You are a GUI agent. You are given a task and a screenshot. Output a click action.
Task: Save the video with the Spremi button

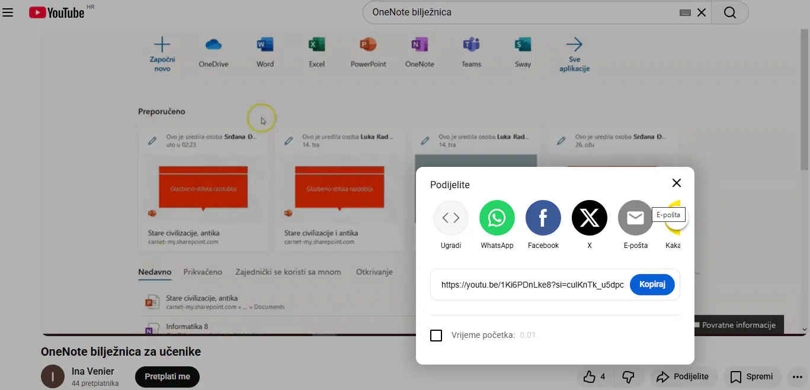[x=751, y=376]
